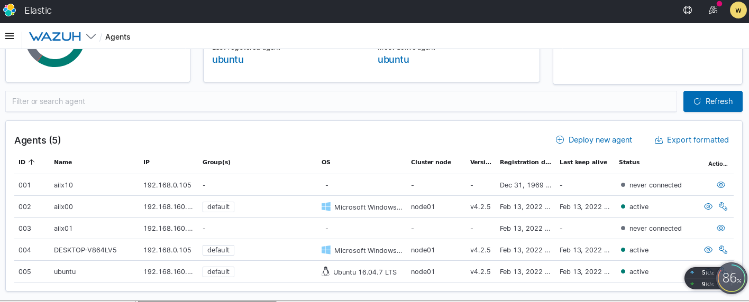Click Deploy new agent
The height and width of the screenshot is (302, 749).
(x=593, y=140)
